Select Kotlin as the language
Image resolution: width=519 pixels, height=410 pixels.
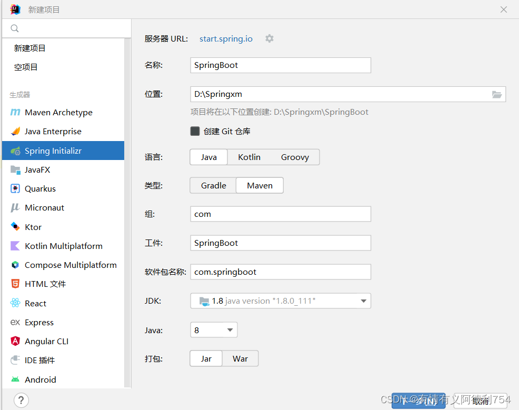click(x=249, y=157)
